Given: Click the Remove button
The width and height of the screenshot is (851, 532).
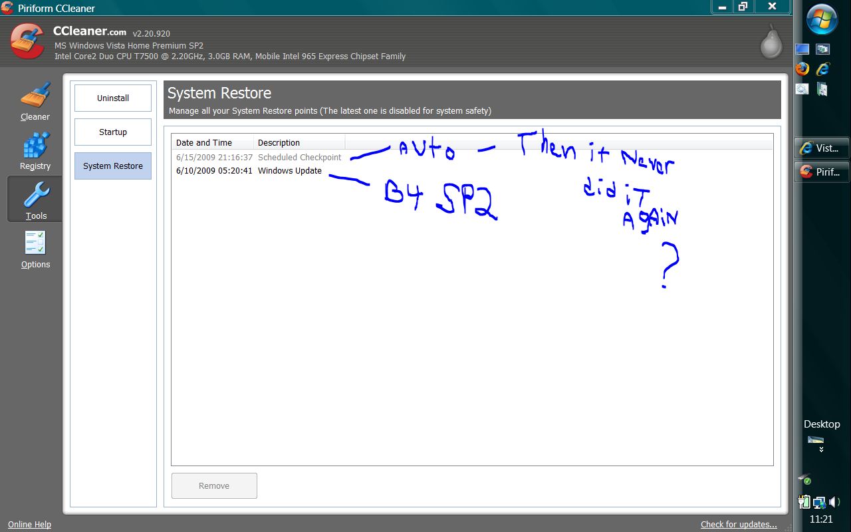Looking at the screenshot, I should click(x=214, y=485).
